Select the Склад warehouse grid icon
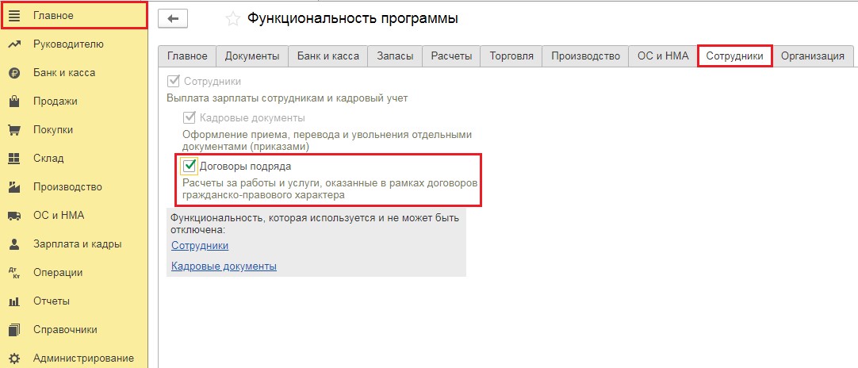The image size is (858, 368). click(x=14, y=159)
